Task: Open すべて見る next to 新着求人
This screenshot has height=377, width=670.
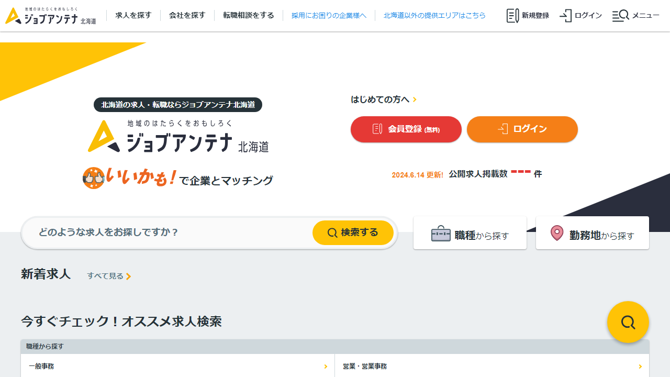Action: 109,276
